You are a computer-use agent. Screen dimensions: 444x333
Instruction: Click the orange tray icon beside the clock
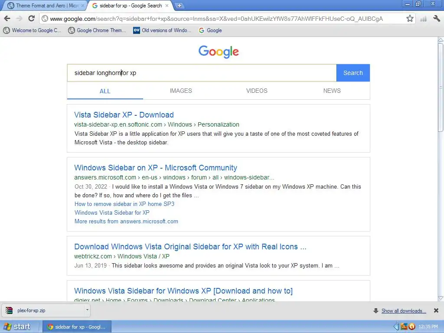412,326
